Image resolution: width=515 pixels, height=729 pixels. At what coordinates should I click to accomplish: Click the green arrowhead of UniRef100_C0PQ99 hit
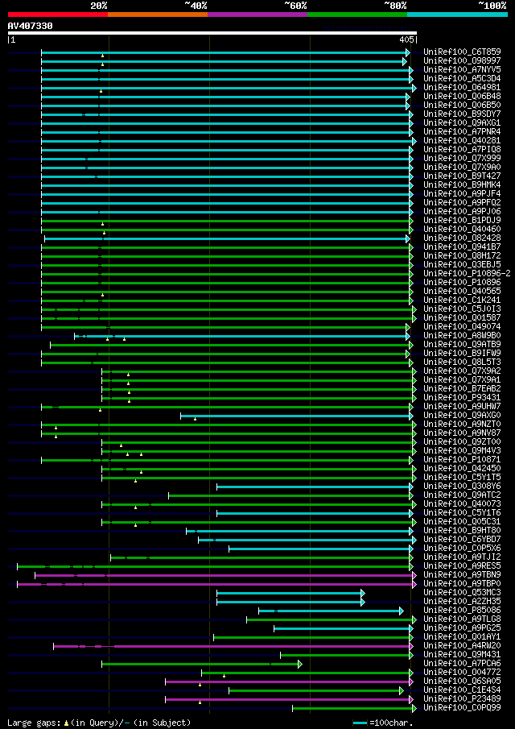click(x=414, y=709)
